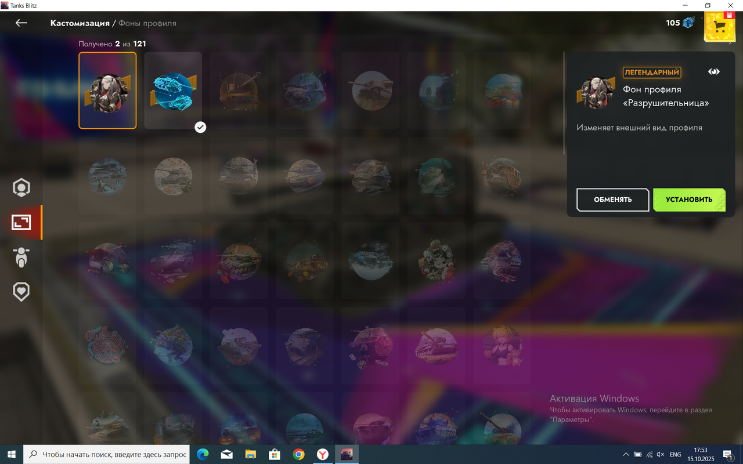Open the shop cart in corner
The image size is (743, 464).
pos(720,26)
